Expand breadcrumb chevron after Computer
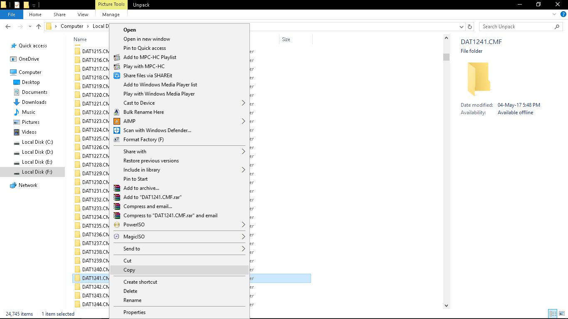 [x=88, y=27]
